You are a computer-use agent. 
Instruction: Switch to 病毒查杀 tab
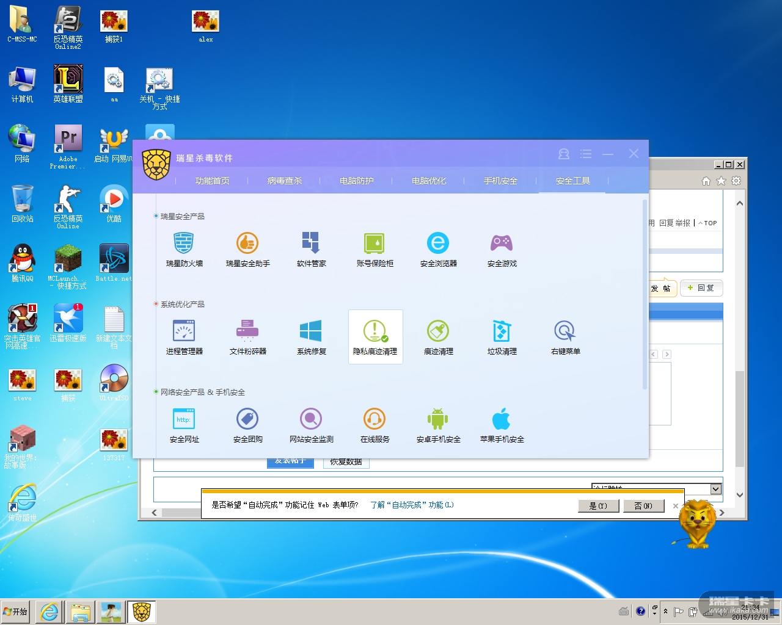[x=285, y=181]
